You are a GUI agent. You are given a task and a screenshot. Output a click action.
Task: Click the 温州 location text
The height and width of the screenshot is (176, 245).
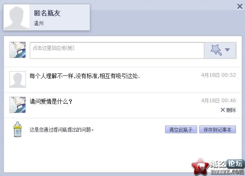pos(38,23)
